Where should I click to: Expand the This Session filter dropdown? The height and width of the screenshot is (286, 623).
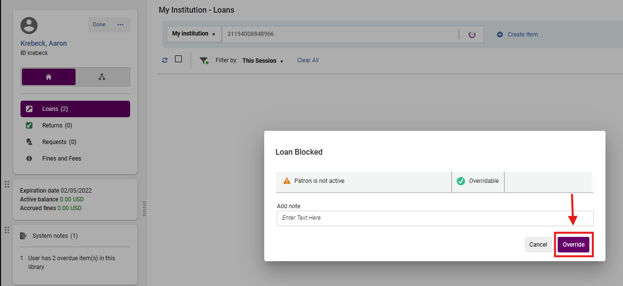click(x=263, y=61)
